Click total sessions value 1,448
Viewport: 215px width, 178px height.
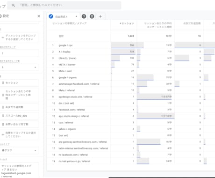(x=131, y=36)
